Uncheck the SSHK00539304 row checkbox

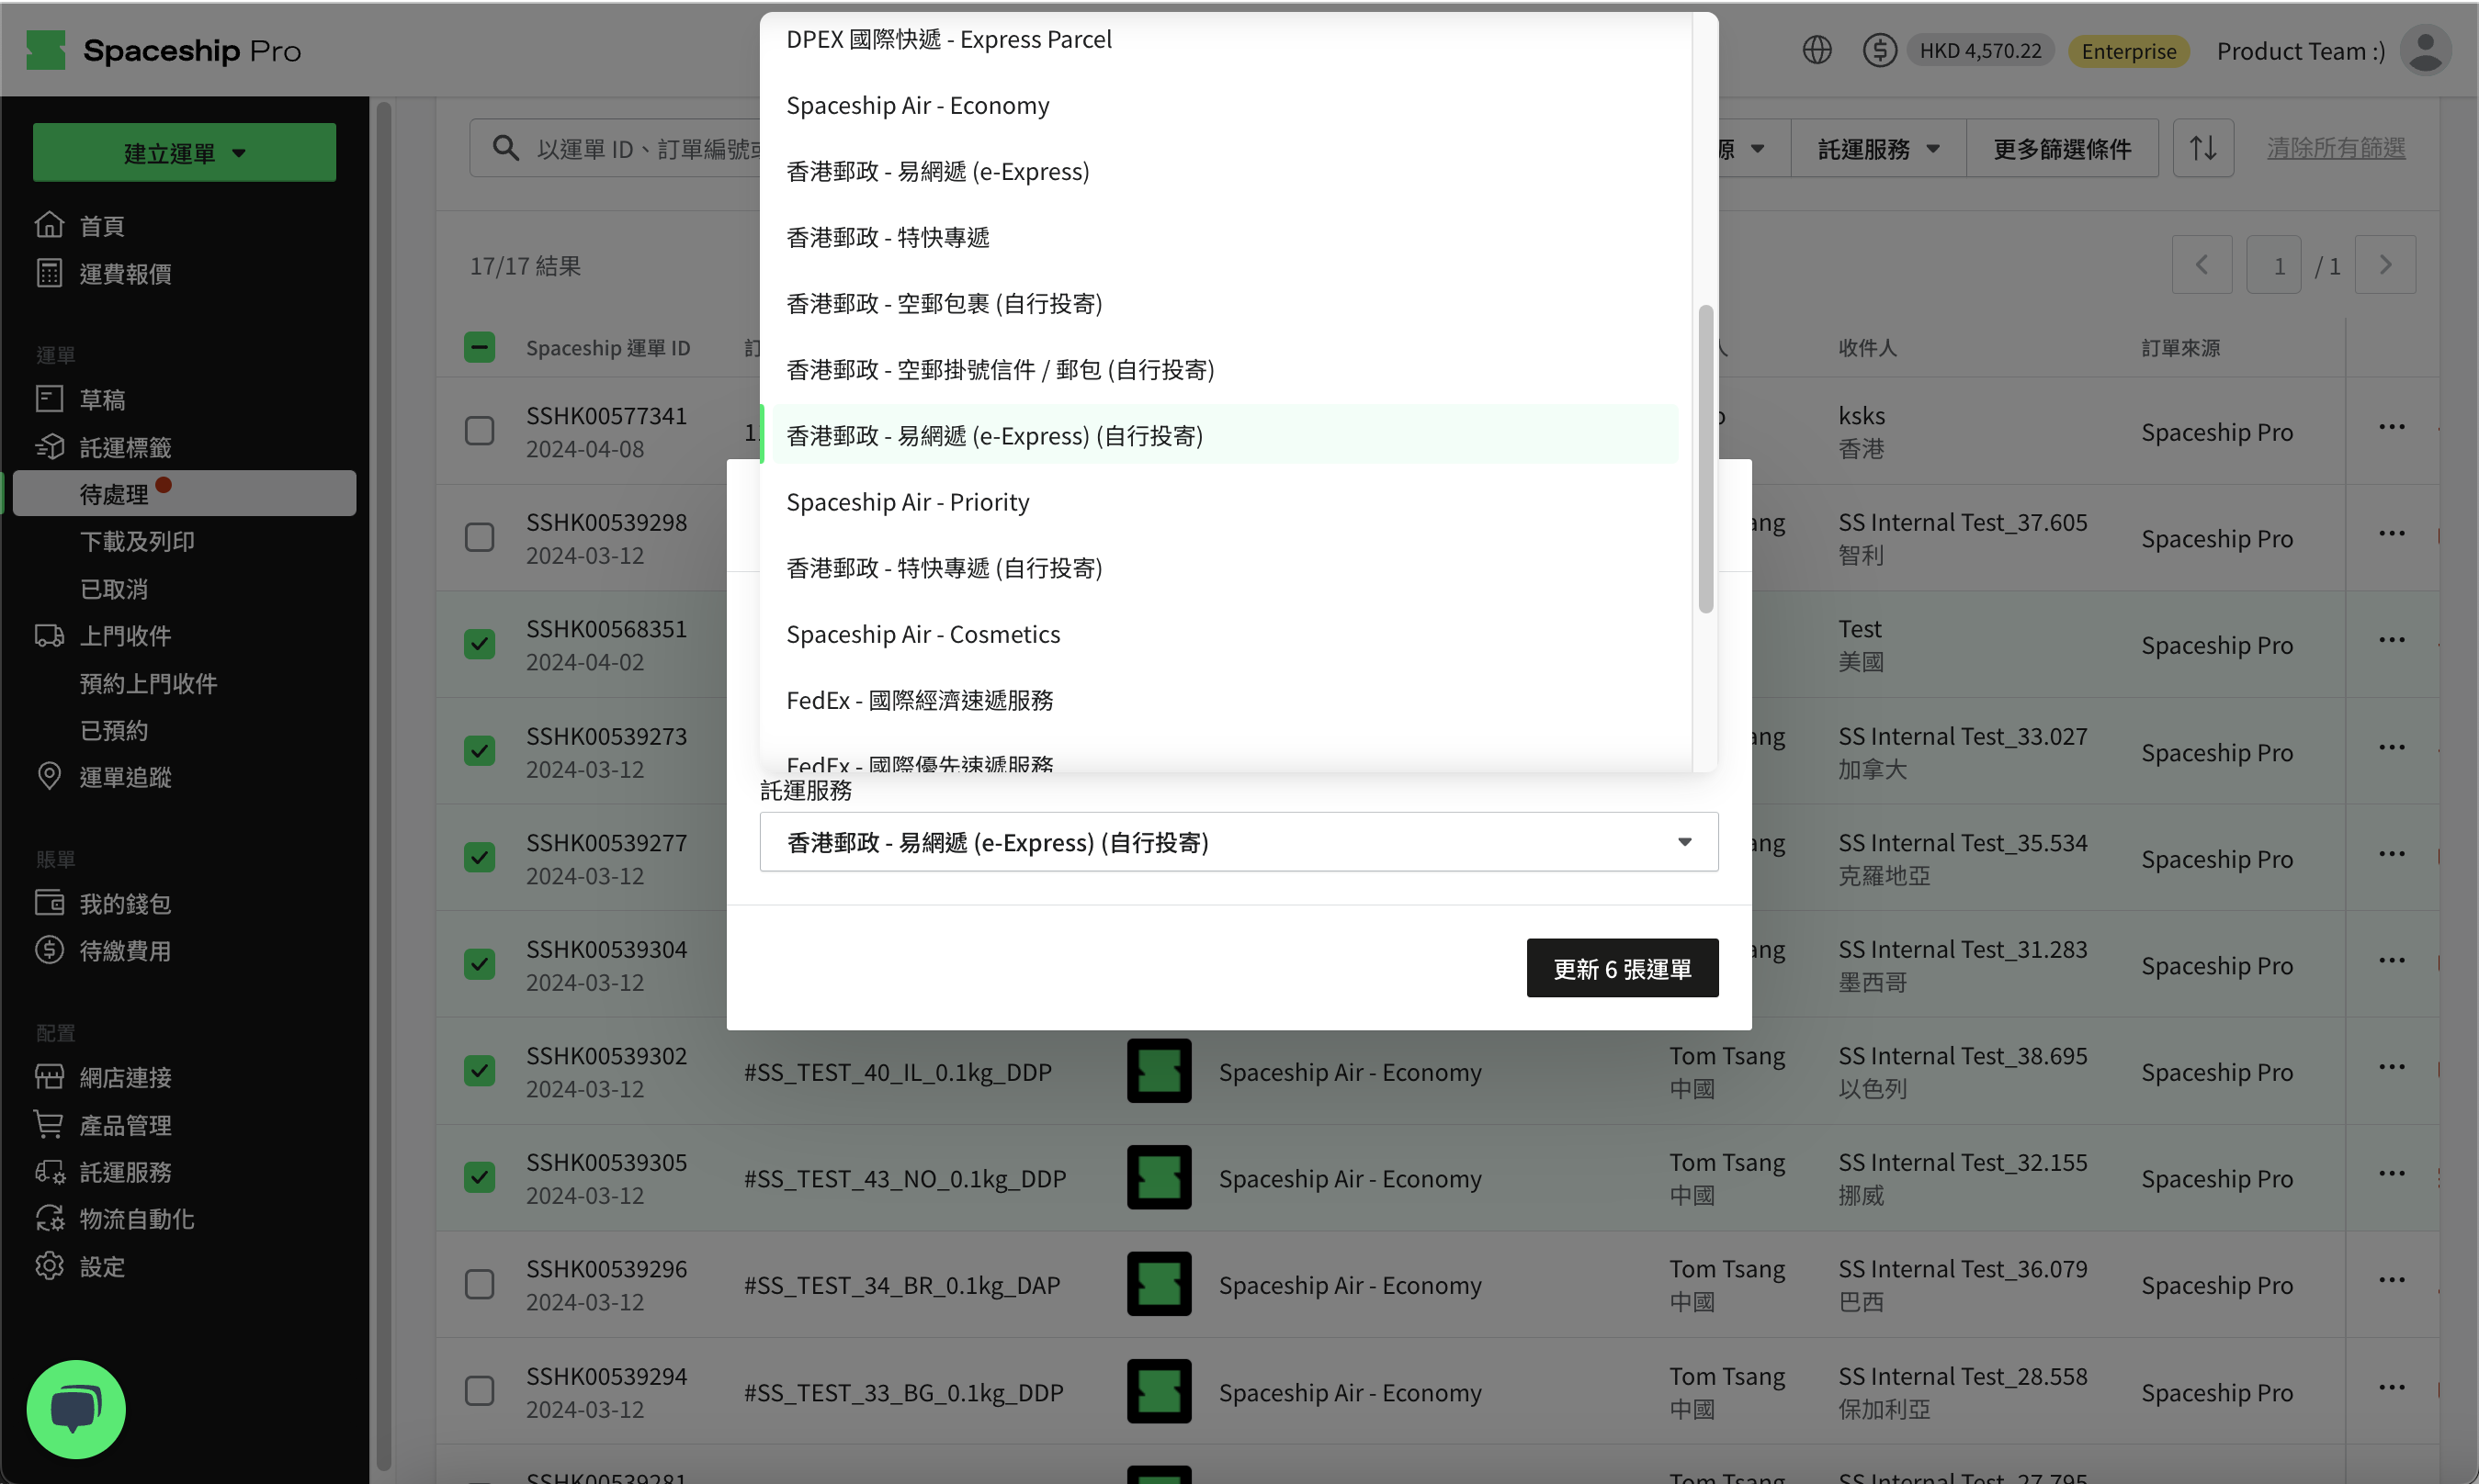click(480, 964)
